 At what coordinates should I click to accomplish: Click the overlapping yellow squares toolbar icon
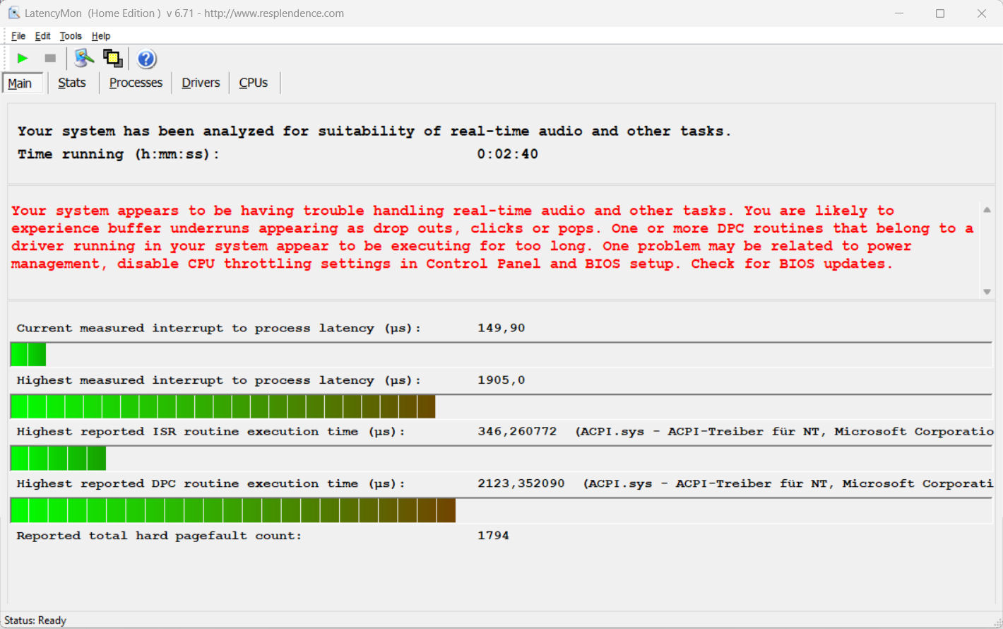tap(113, 59)
